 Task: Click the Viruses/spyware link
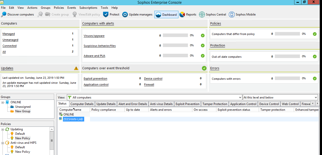pos(94,36)
